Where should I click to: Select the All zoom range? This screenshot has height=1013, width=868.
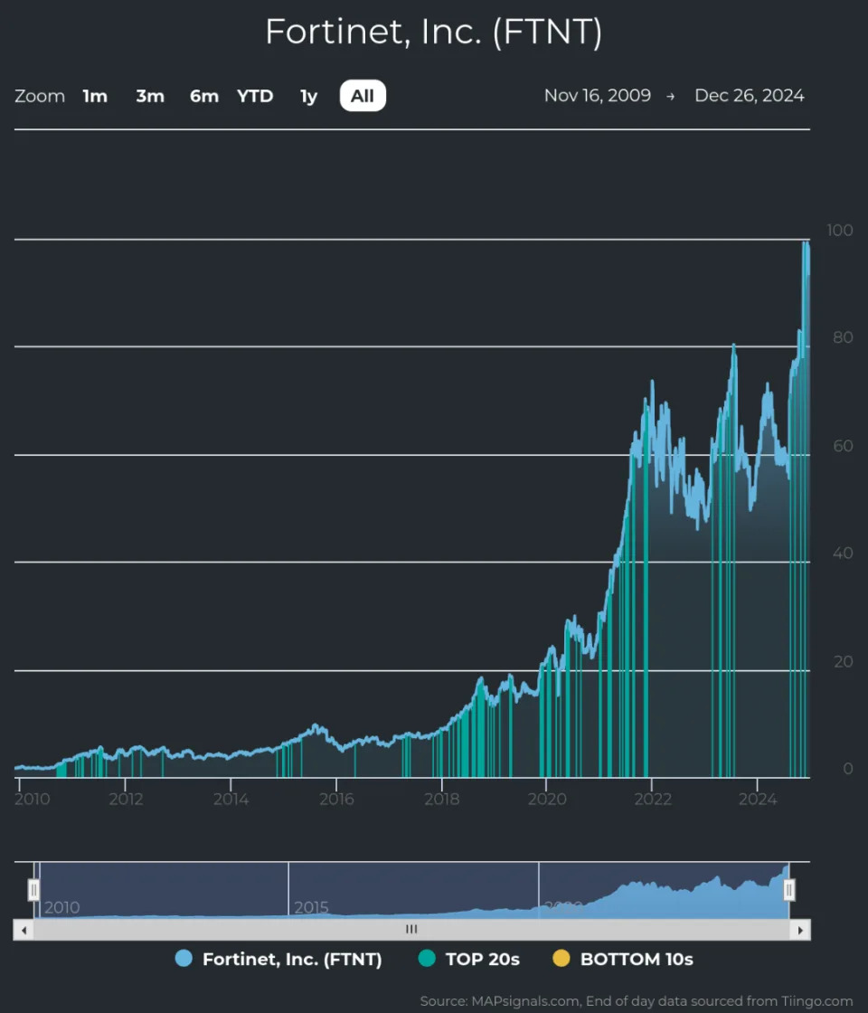(363, 96)
